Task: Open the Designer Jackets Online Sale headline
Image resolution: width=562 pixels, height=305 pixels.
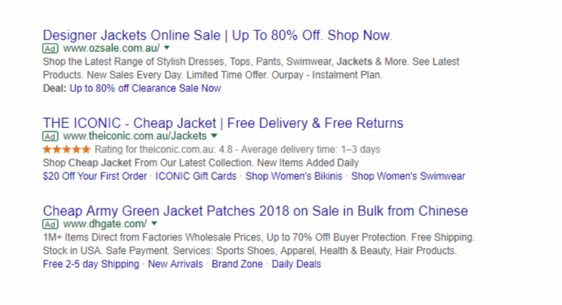Action: click(x=217, y=36)
